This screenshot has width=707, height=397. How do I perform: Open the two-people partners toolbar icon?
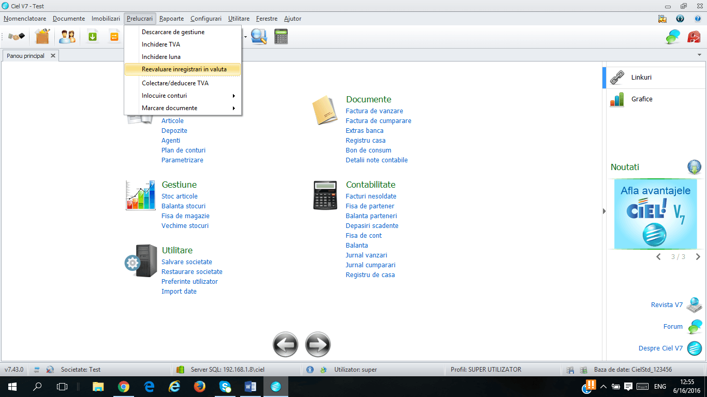pos(67,37)
